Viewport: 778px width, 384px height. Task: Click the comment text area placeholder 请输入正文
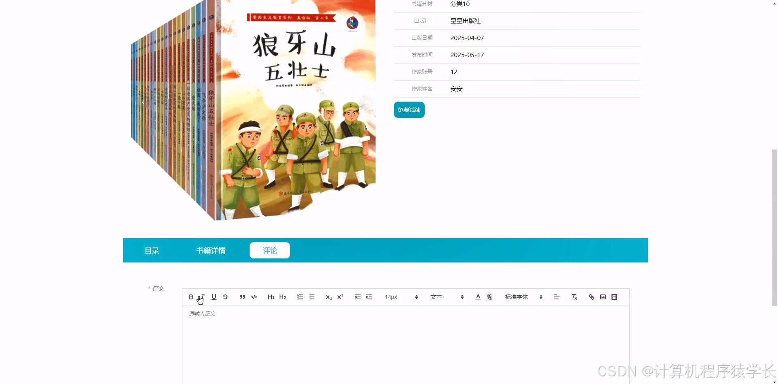(202, 314)
